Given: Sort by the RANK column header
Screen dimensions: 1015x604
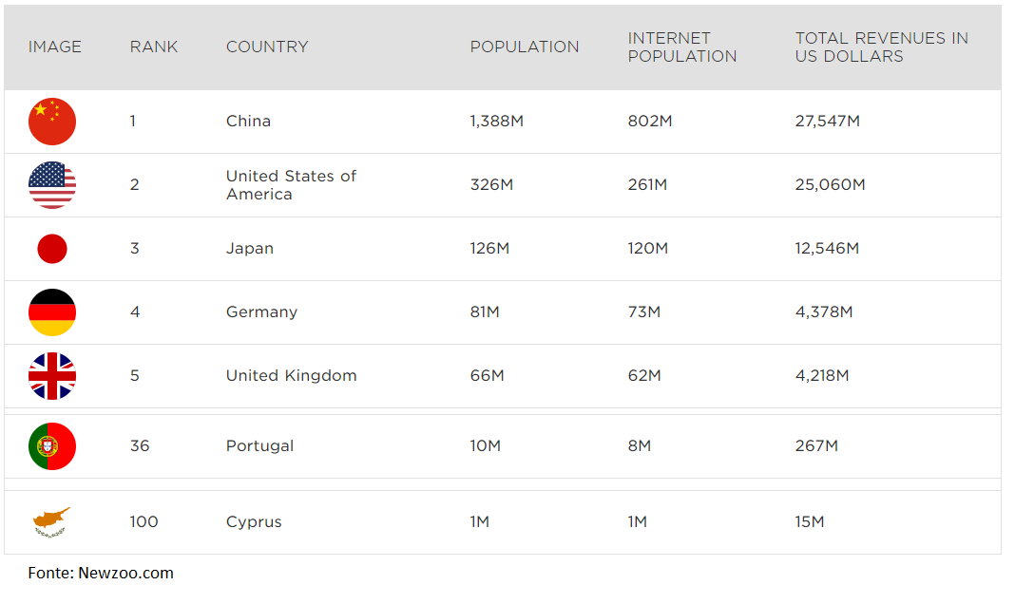Looking at the screenshot, I should [x=154, y=47].
